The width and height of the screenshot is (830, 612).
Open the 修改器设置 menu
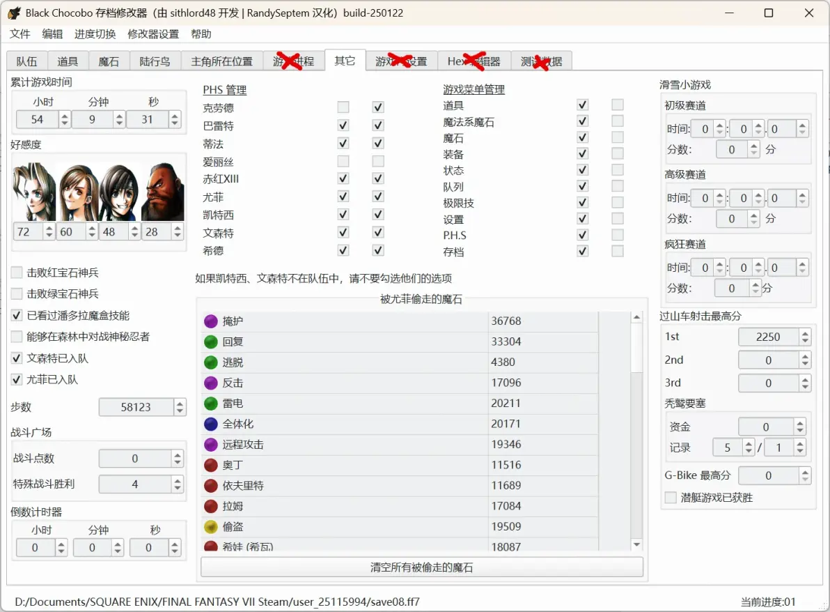[x=153, y=34]
